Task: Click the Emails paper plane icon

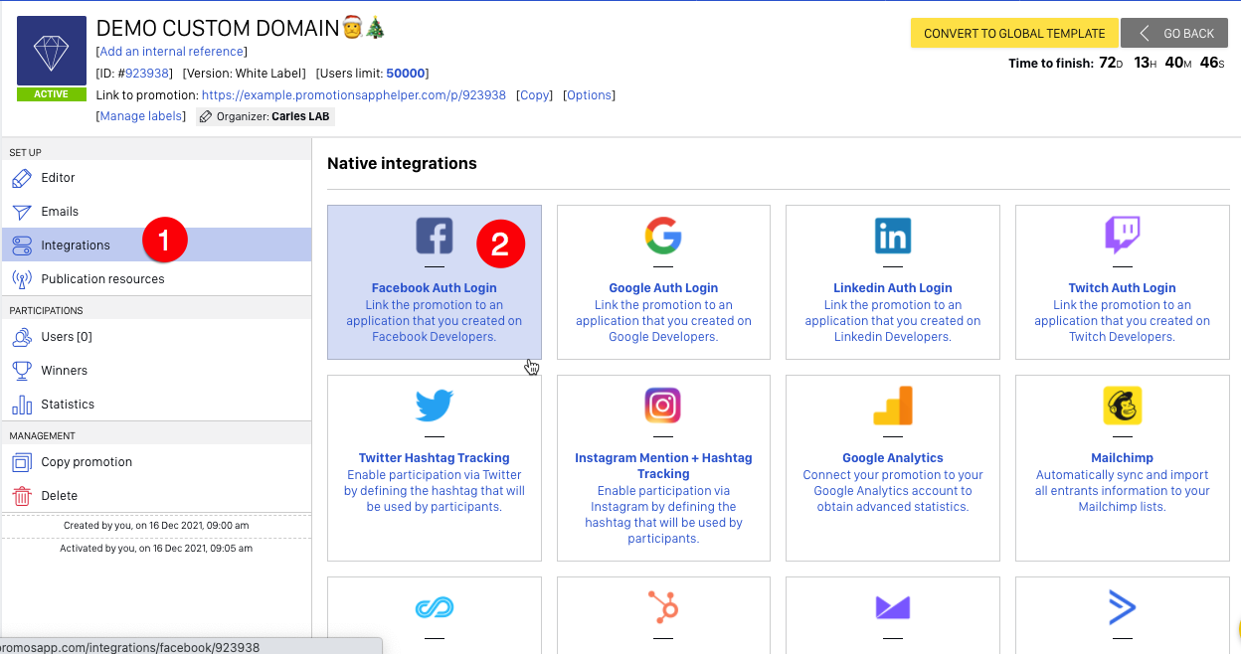Action: 22,212
